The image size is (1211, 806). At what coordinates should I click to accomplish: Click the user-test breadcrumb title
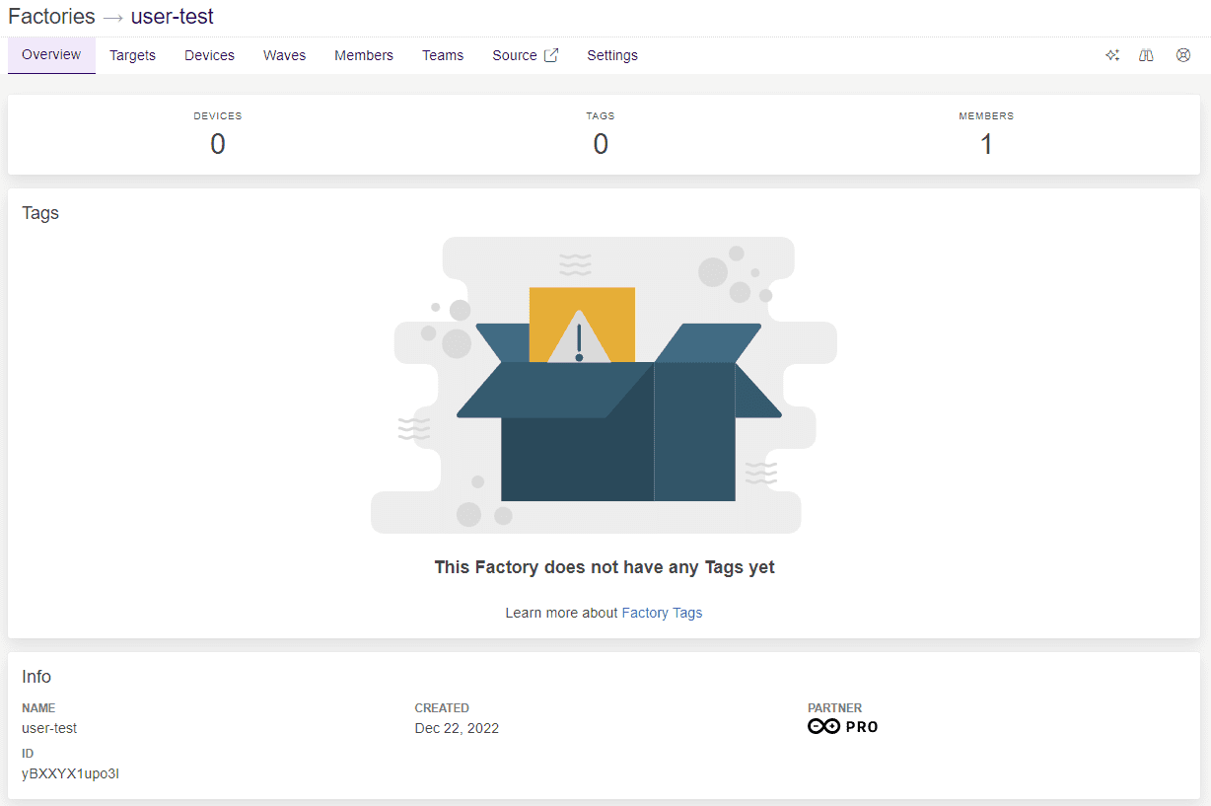point(172,17)
